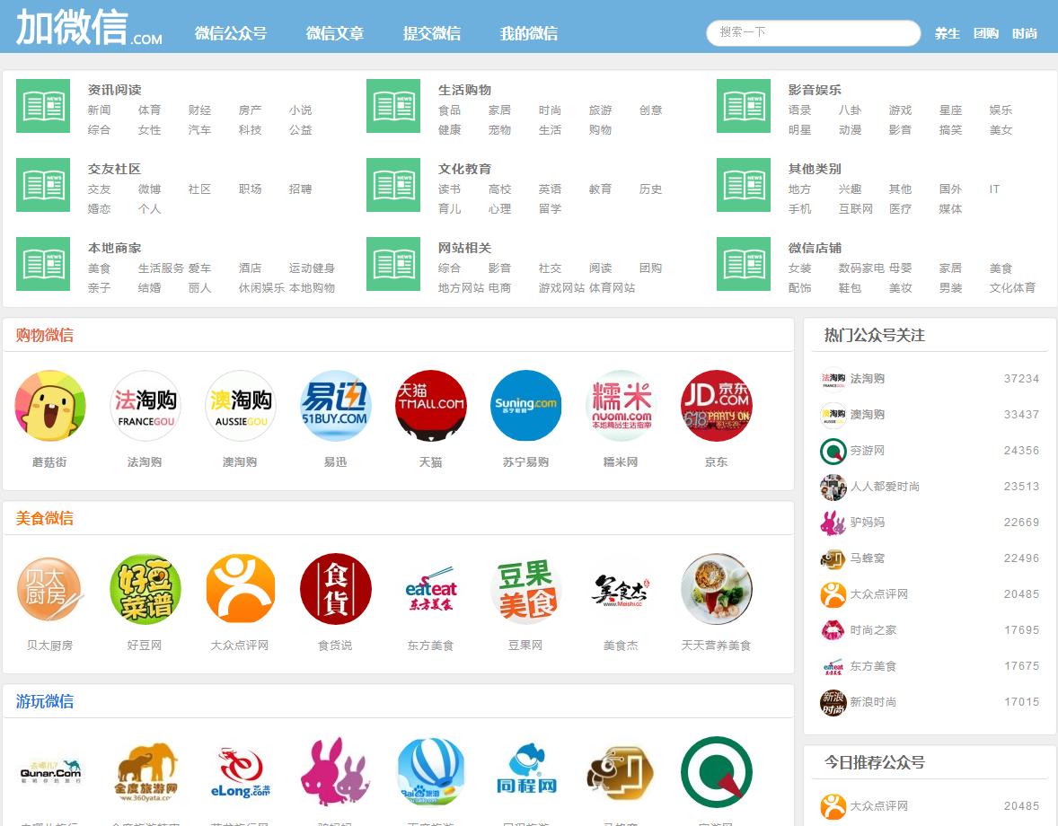Click the 八卦 category under 影音娱乐
The width and height of the screenshot is (1058, 826).
coord(851,110)
